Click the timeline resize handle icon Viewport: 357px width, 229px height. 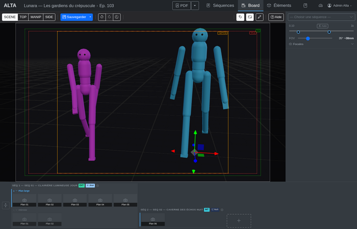pos(5,205)
